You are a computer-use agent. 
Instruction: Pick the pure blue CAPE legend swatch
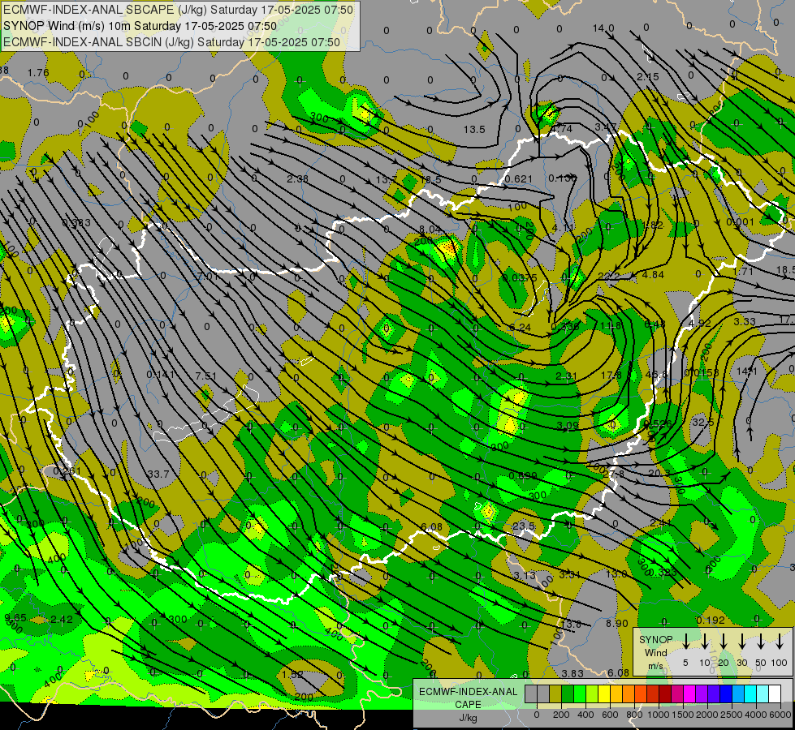pyautogui.click(x=726, y=694)
